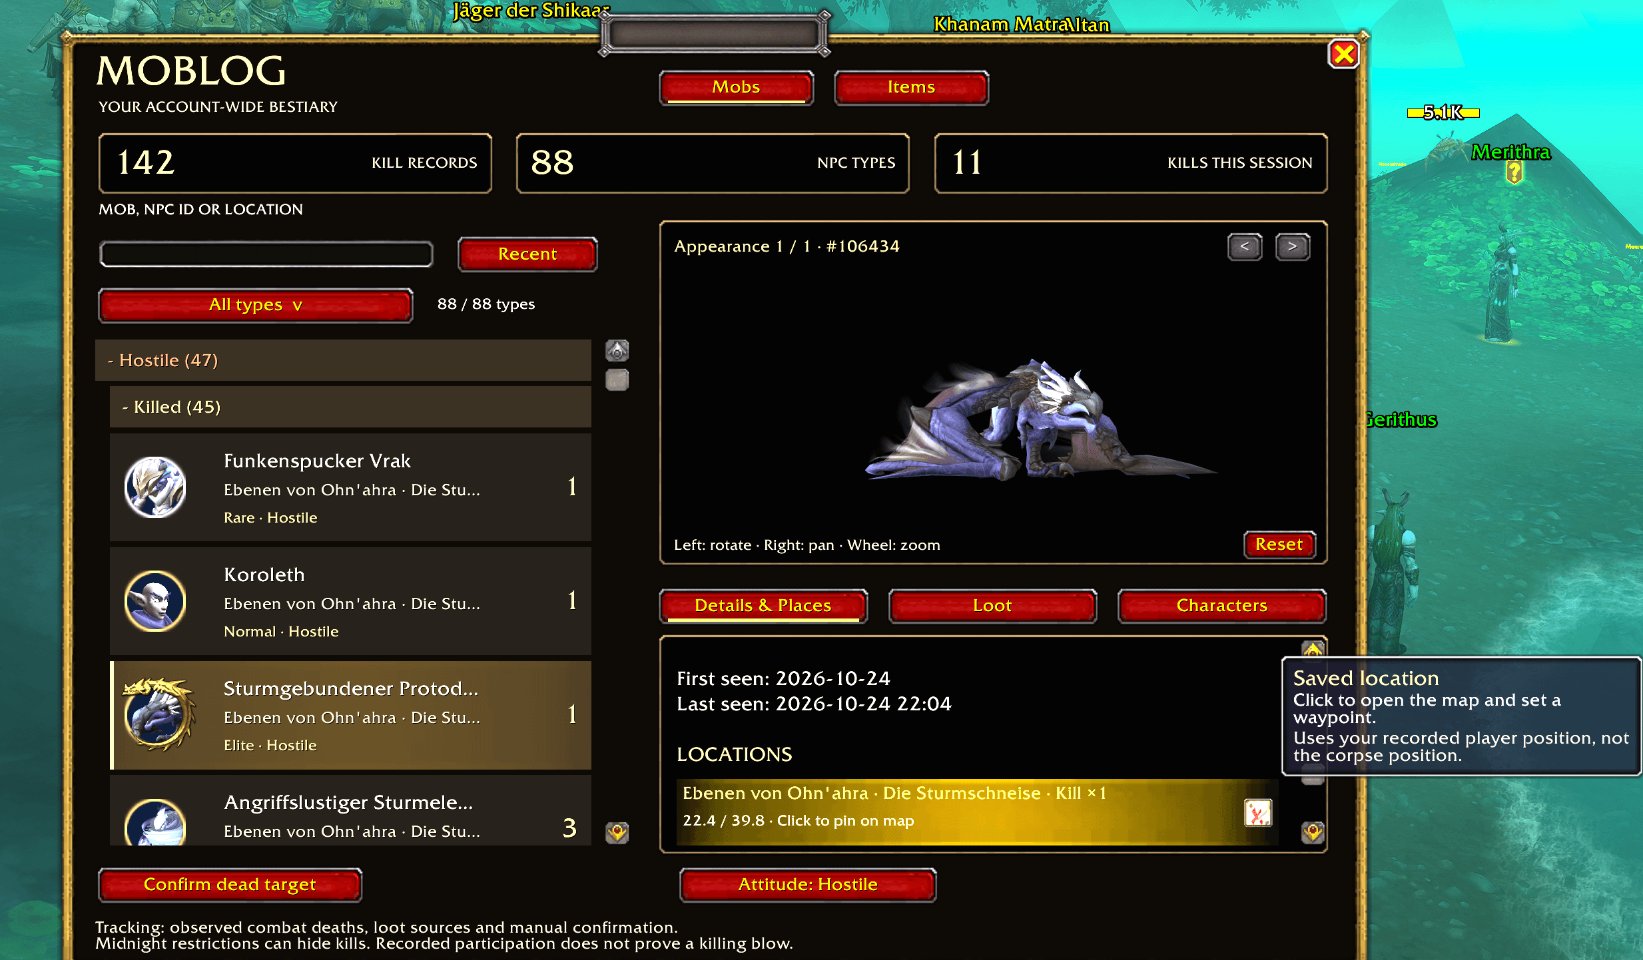Open the All types filter dropdown
This screenshot has width=1643, height=960.
[256, 305]
